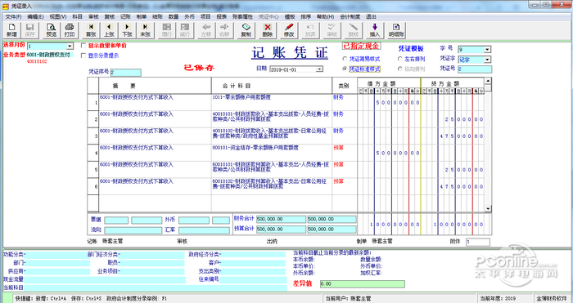Image resolution: width=573 pixels, height=303 pixels.
Task: Jump to last voucher with 末张
Action: [x=145, y=30]
